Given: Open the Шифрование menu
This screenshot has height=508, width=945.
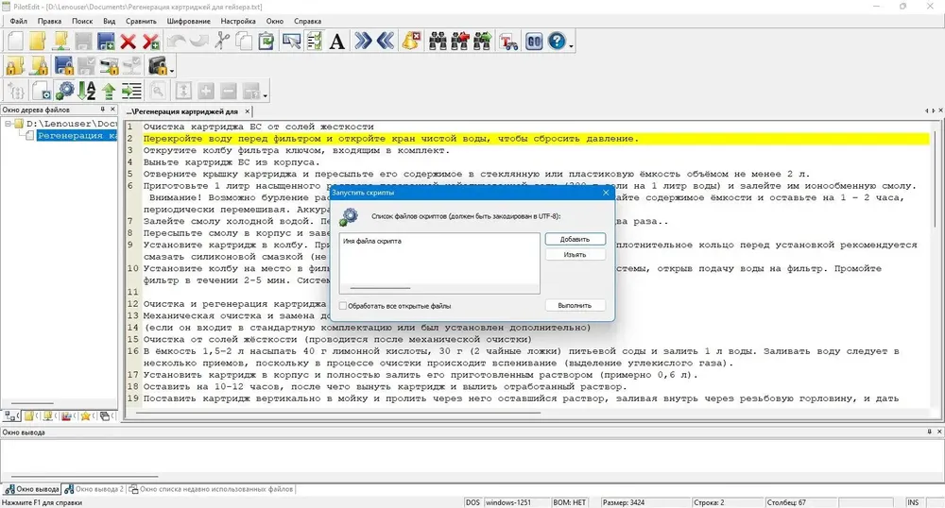Looking at the screenshot, I should pyautogui.click(x=189, y=21).
